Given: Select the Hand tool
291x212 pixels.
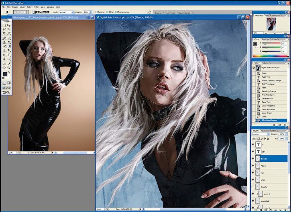Looking at the screenshot, I should pyautogui.click(x=4, y=68).
